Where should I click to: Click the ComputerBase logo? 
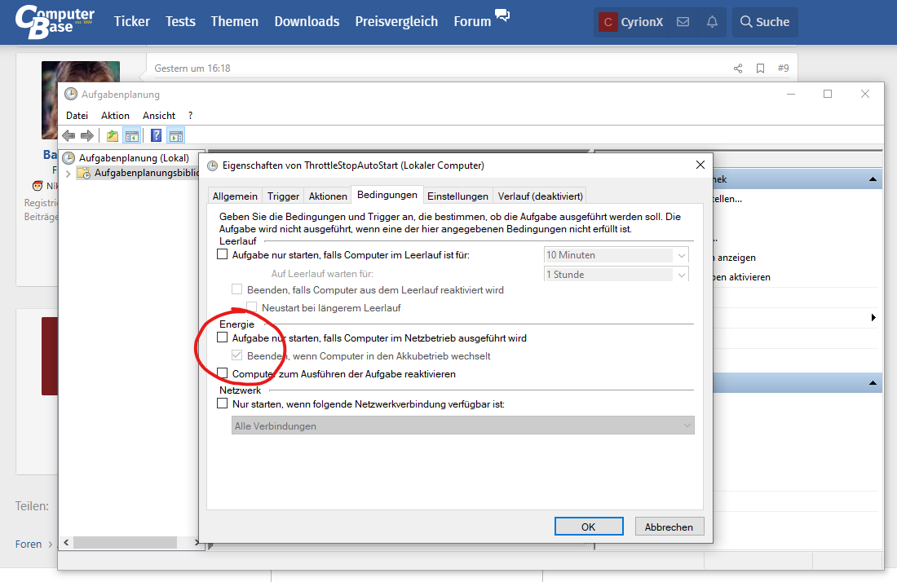click(55, 22)
